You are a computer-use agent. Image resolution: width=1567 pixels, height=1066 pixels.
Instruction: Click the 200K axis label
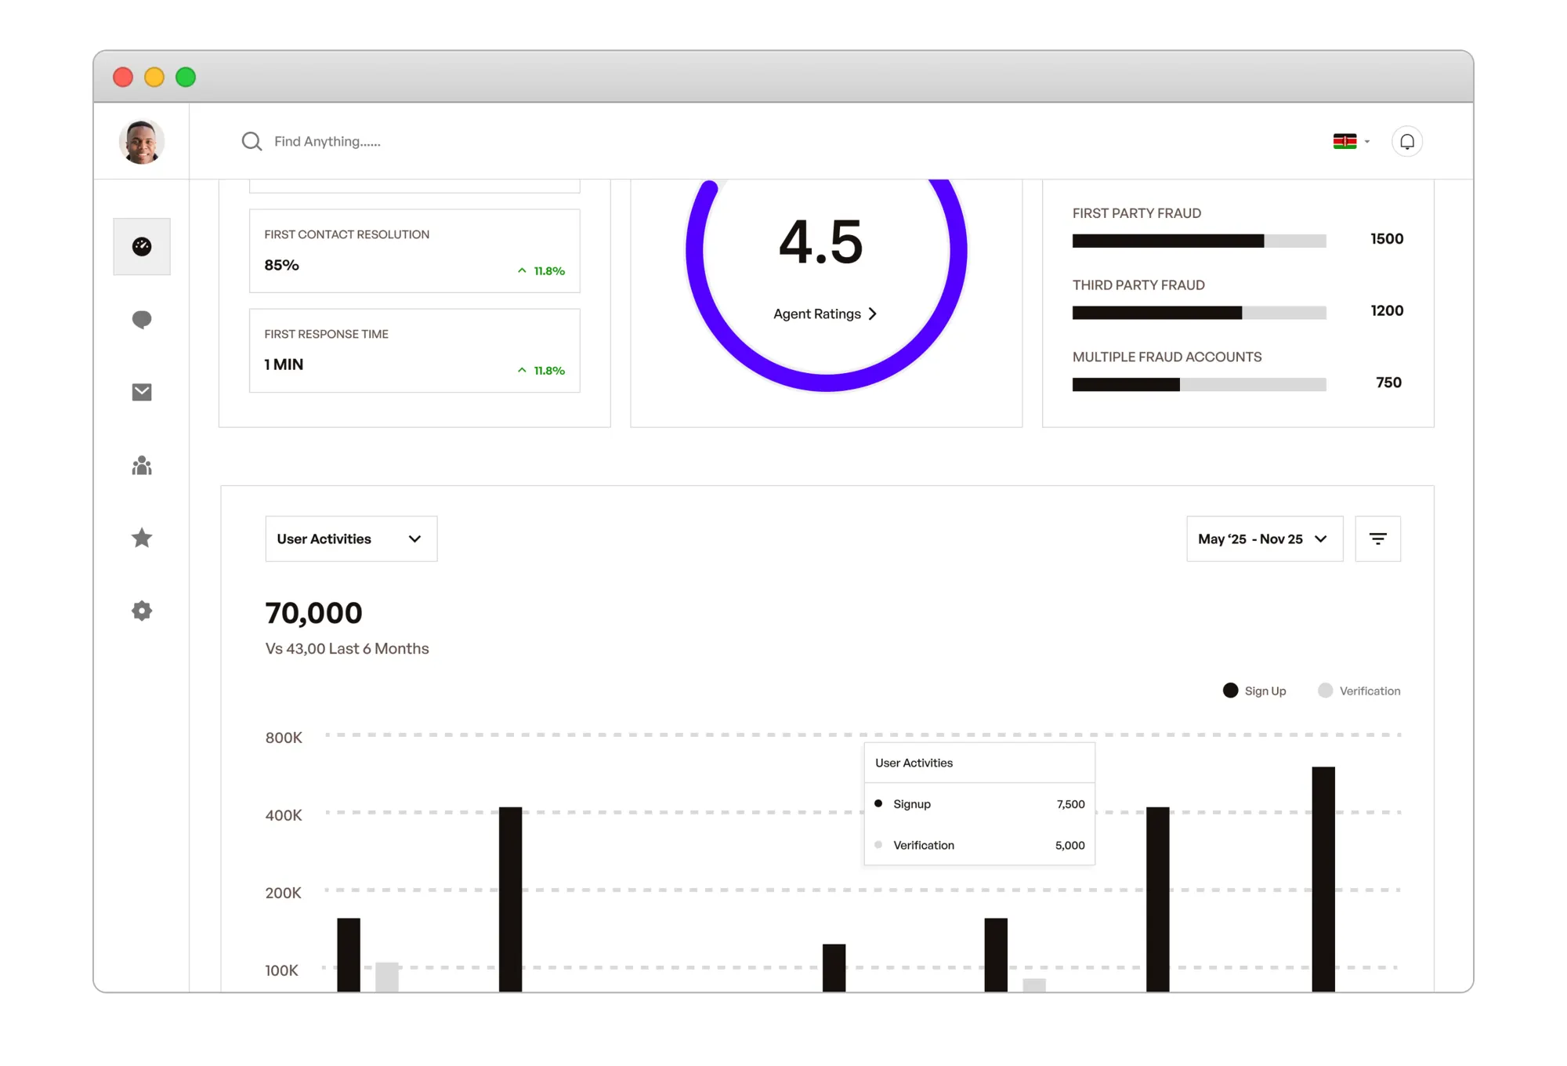coord(283,893)
